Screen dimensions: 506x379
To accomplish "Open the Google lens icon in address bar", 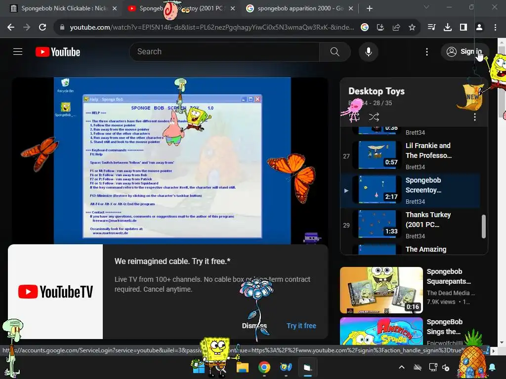I will [x=365, y=28].
